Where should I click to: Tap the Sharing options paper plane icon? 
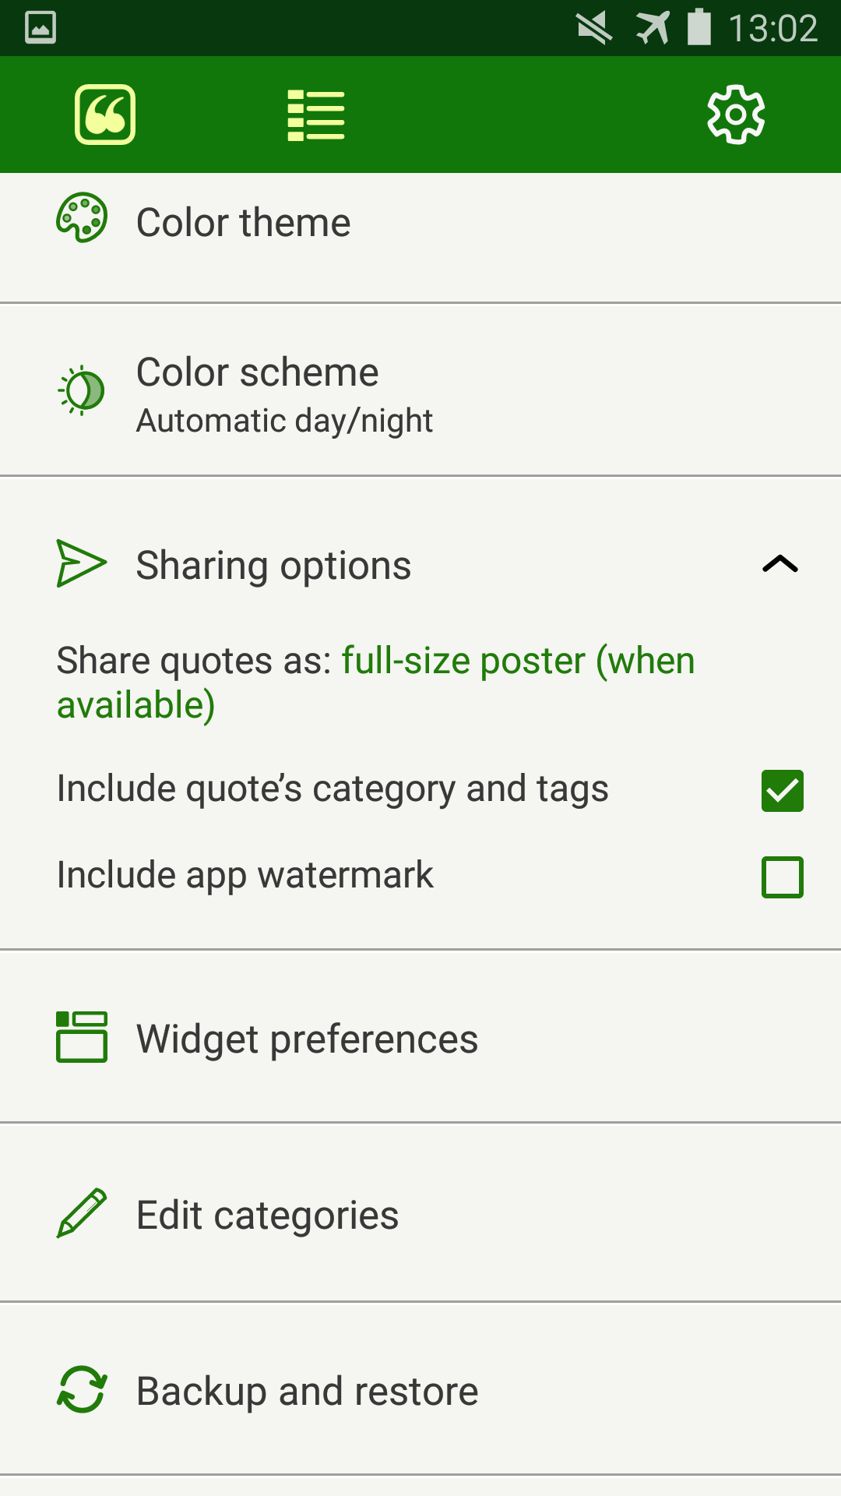click(81, 563)
